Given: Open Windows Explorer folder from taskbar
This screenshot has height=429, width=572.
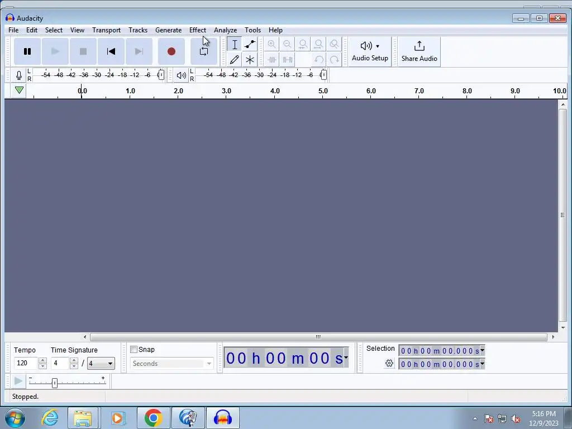Looking at the screenshot, I should [x=83, y=418].
